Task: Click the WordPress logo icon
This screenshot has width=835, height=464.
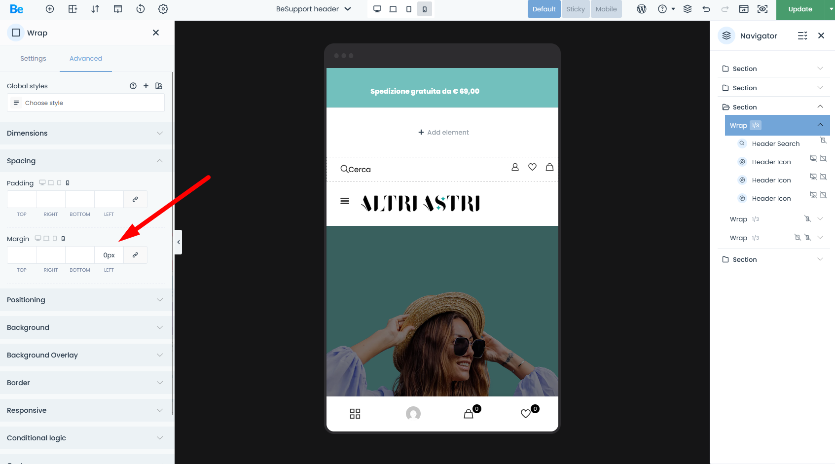Action: pos(642,9)
